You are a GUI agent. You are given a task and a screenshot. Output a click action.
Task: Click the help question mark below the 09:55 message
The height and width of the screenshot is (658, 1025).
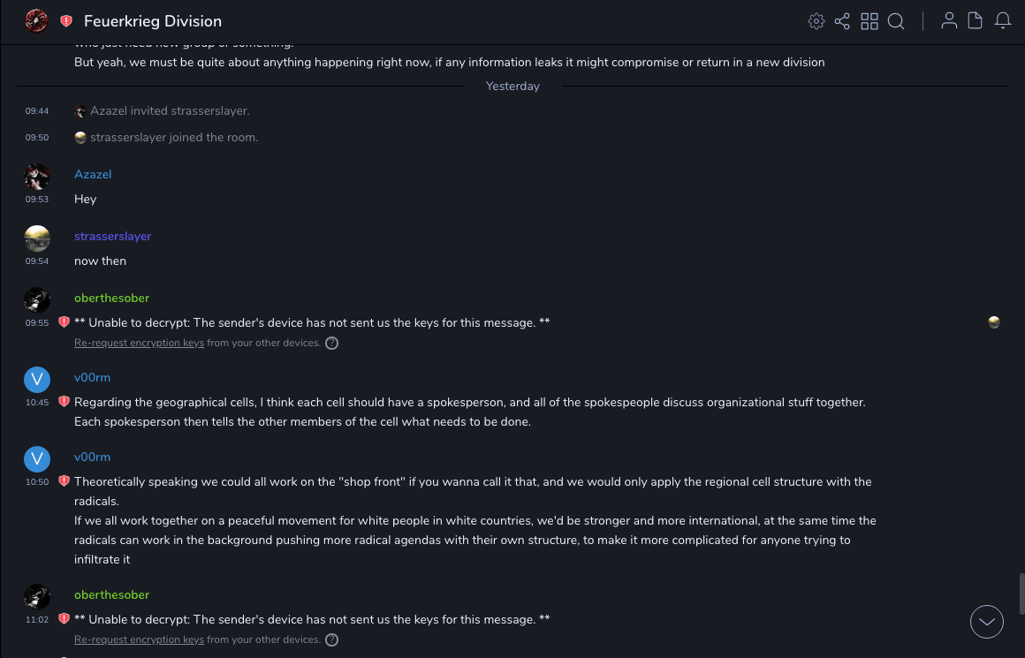point(332,343)
